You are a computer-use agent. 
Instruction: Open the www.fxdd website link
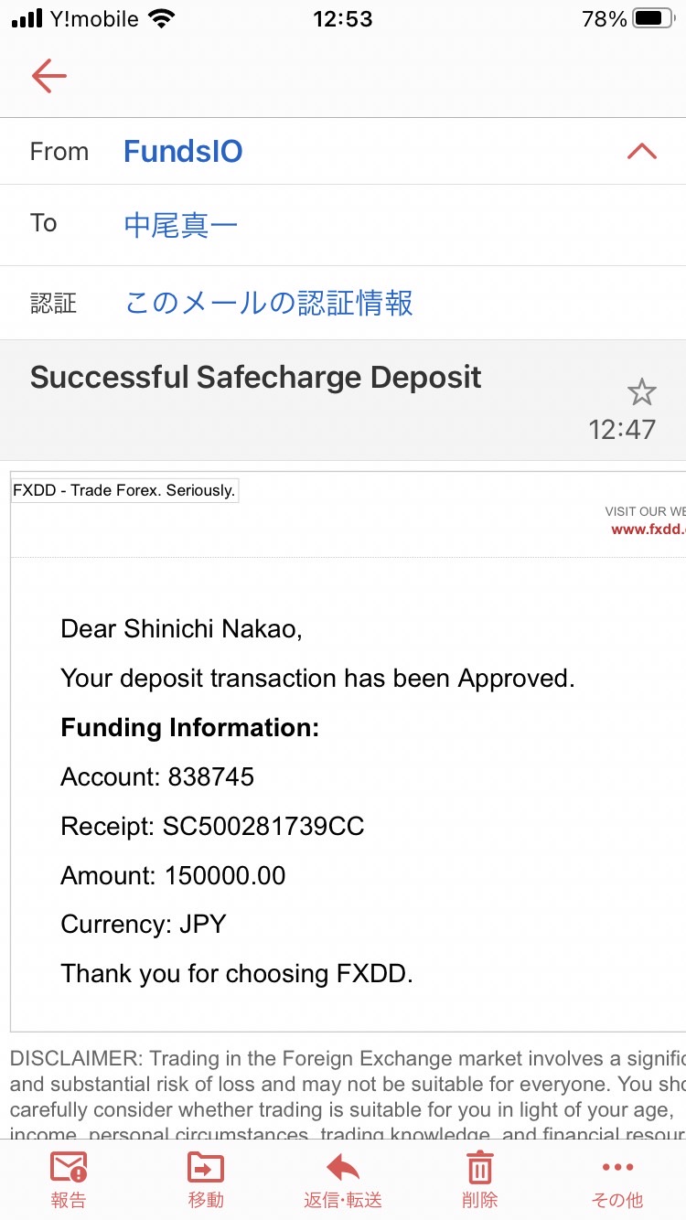pyautogui.click(x=648, y=529)
